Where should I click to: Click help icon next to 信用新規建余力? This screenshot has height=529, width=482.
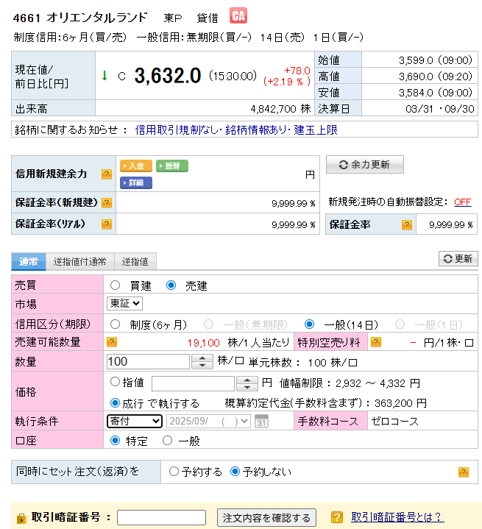[x=107, y=174]
